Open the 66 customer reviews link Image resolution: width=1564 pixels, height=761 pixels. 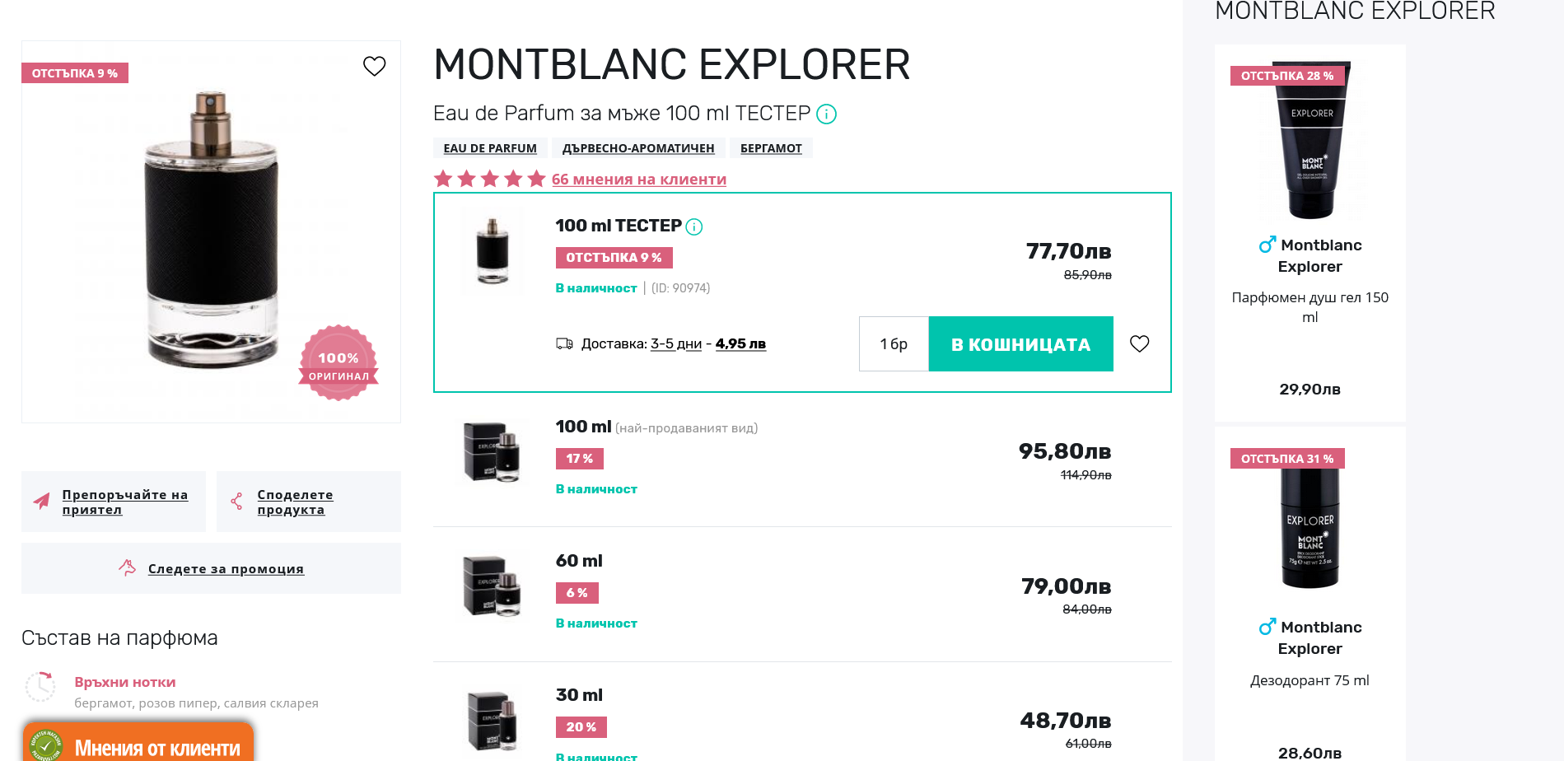point(638,180)
